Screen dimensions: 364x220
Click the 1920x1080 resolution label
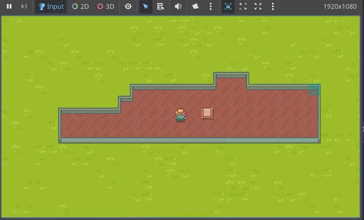pos(340,7)
